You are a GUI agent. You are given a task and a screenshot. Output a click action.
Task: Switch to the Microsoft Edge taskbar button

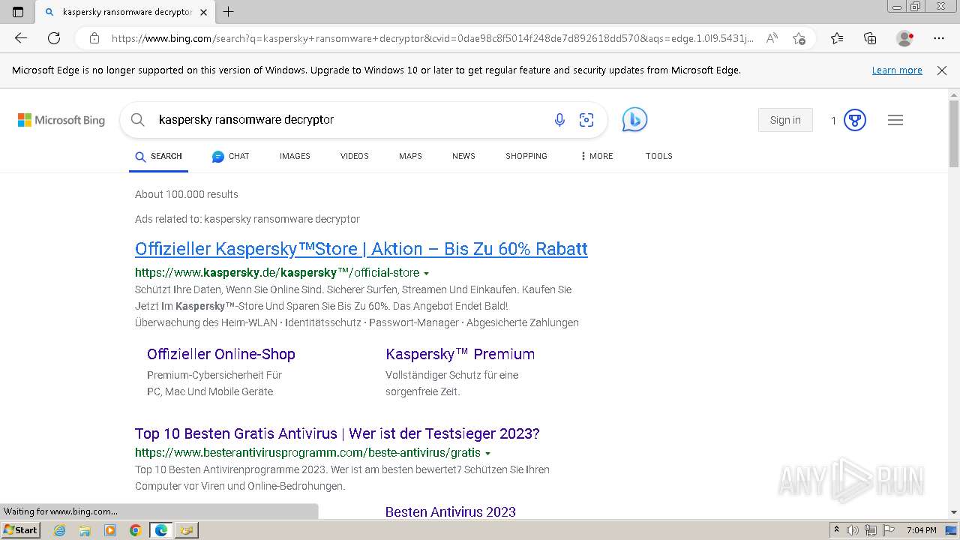tap(161, 530)
